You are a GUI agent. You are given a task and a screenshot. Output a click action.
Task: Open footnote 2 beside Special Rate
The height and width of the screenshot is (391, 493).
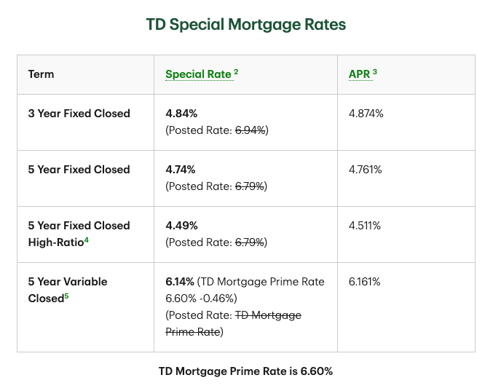(x=236, y=72)
